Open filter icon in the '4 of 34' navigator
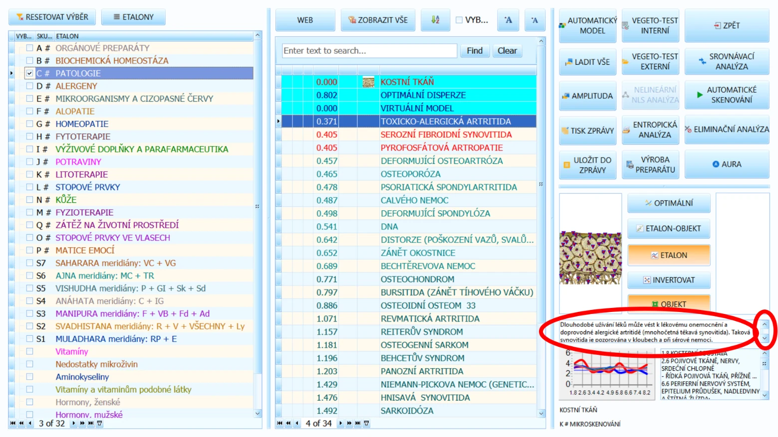The height and width of the screenshot is (437, 778). click(366, 424)
